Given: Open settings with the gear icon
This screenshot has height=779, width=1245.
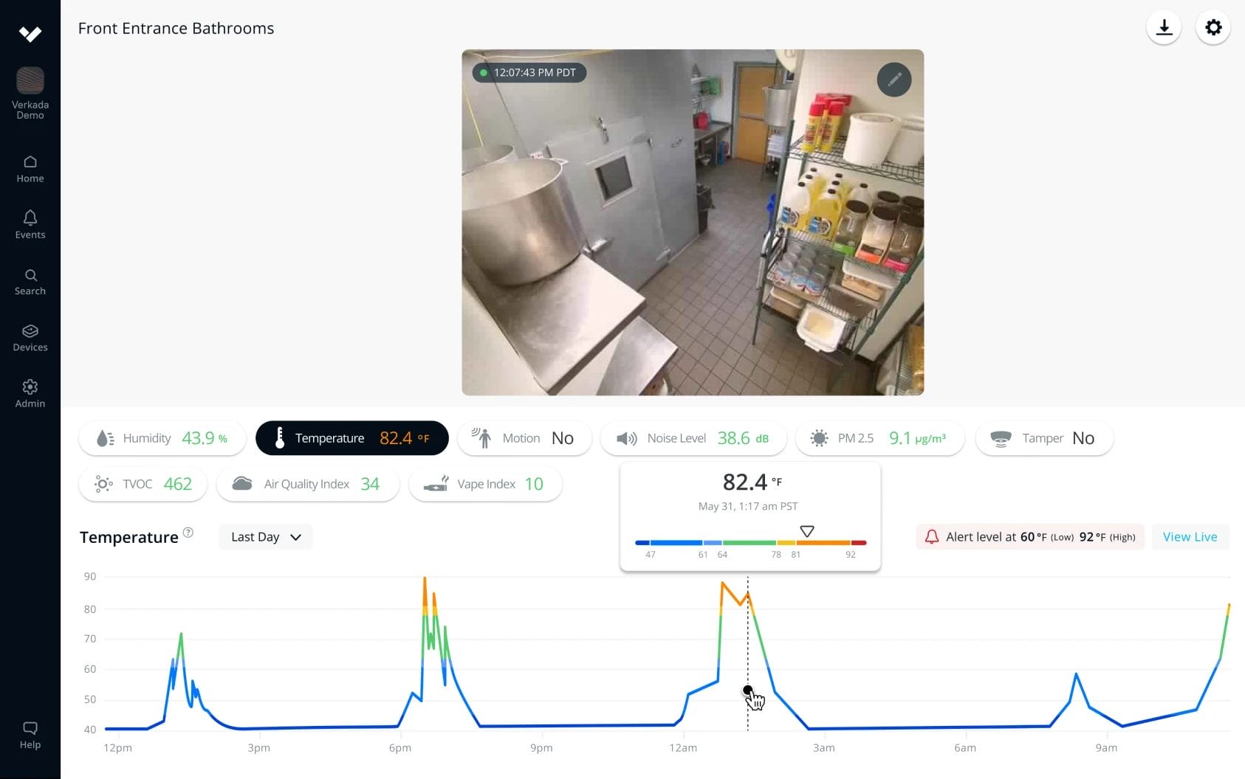Looking at the screenshot, I should (1213, 28).
